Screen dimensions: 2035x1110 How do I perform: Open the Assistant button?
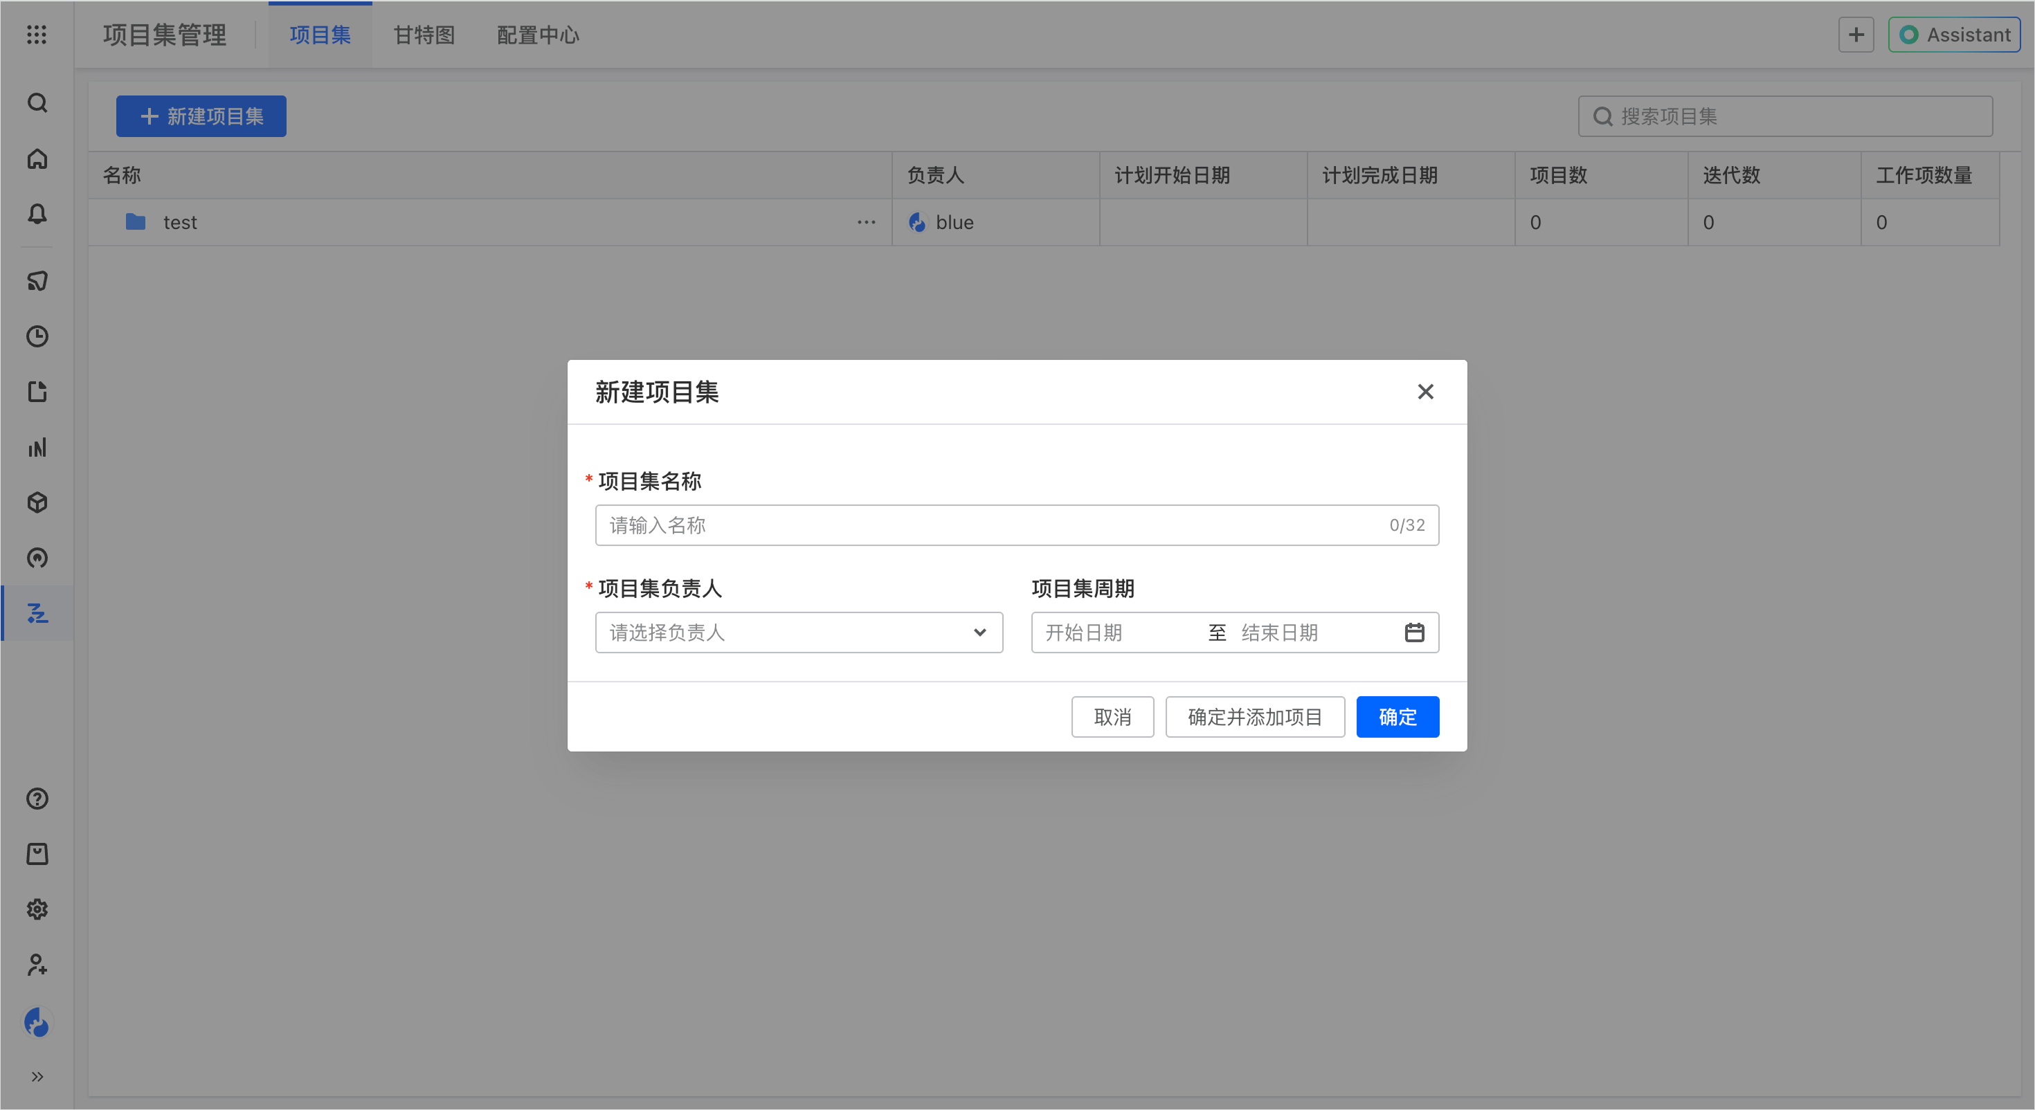click(x=1953, y=35)
